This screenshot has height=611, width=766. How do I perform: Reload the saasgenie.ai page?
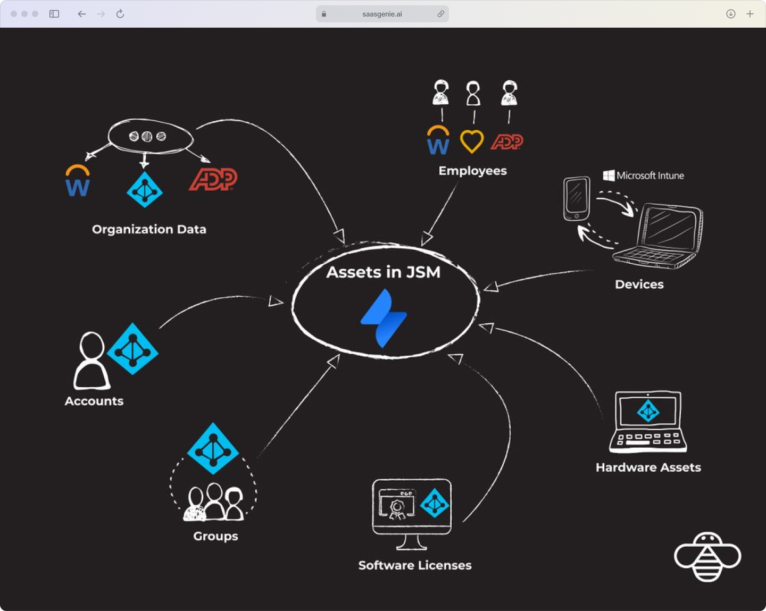click(x=120, y=14)
